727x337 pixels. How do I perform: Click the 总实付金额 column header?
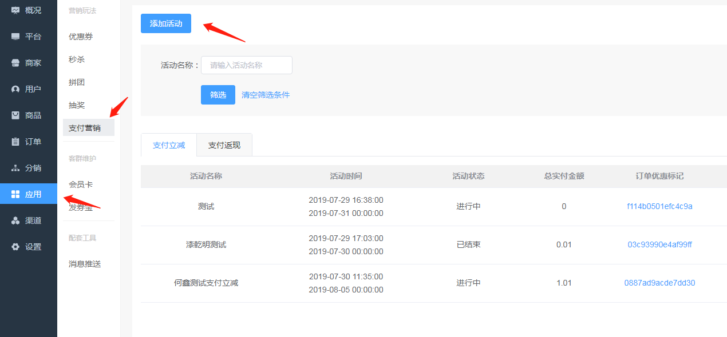click(564, 176)
